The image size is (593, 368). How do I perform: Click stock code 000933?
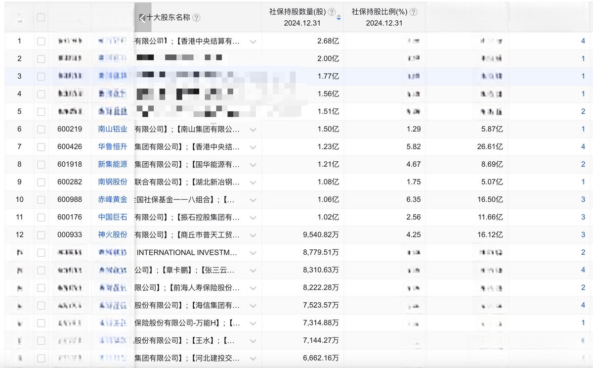coord(70,235)
